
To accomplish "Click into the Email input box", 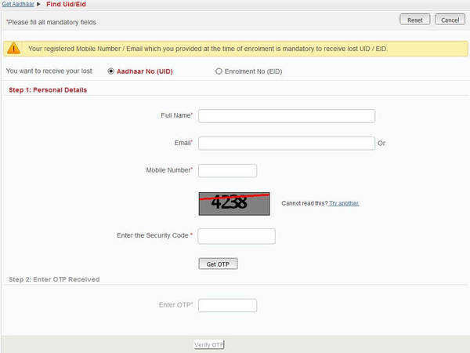I will pyautogui.click(x=287, y=143).
